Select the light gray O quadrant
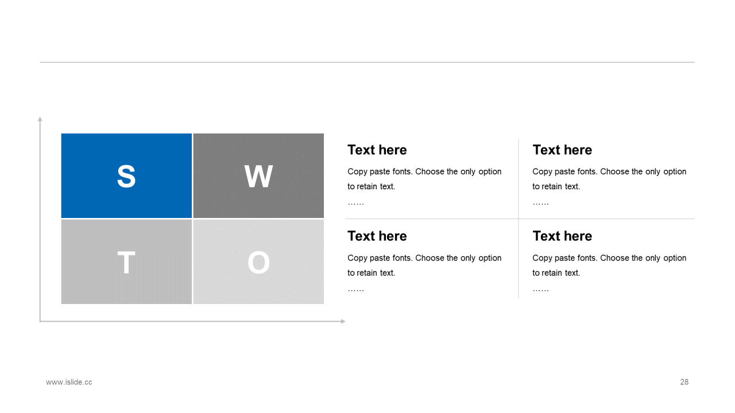Image resolution: width=735 pixels, height=413 pixels. [x=258, y=262]
